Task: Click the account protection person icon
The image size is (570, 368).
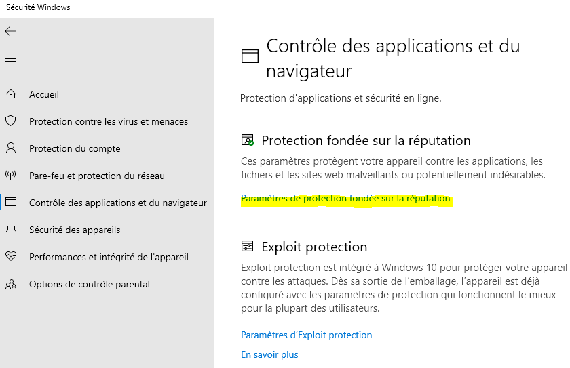Action: tap(10, 148)
